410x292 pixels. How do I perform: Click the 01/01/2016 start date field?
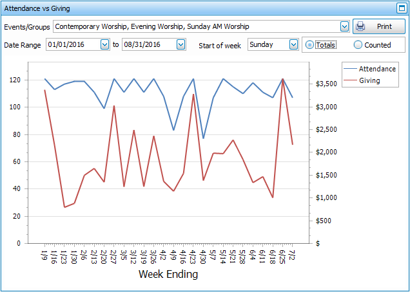pyautogui.click(x=72, y=45)
